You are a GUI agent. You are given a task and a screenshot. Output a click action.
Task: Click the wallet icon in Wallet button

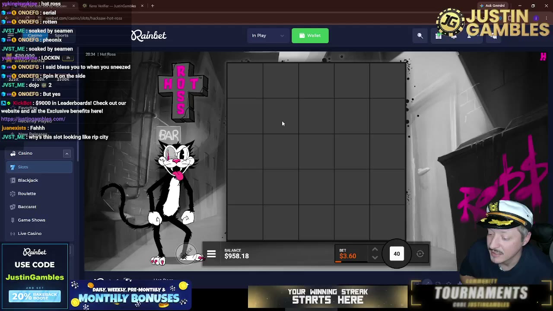point(302,35)
